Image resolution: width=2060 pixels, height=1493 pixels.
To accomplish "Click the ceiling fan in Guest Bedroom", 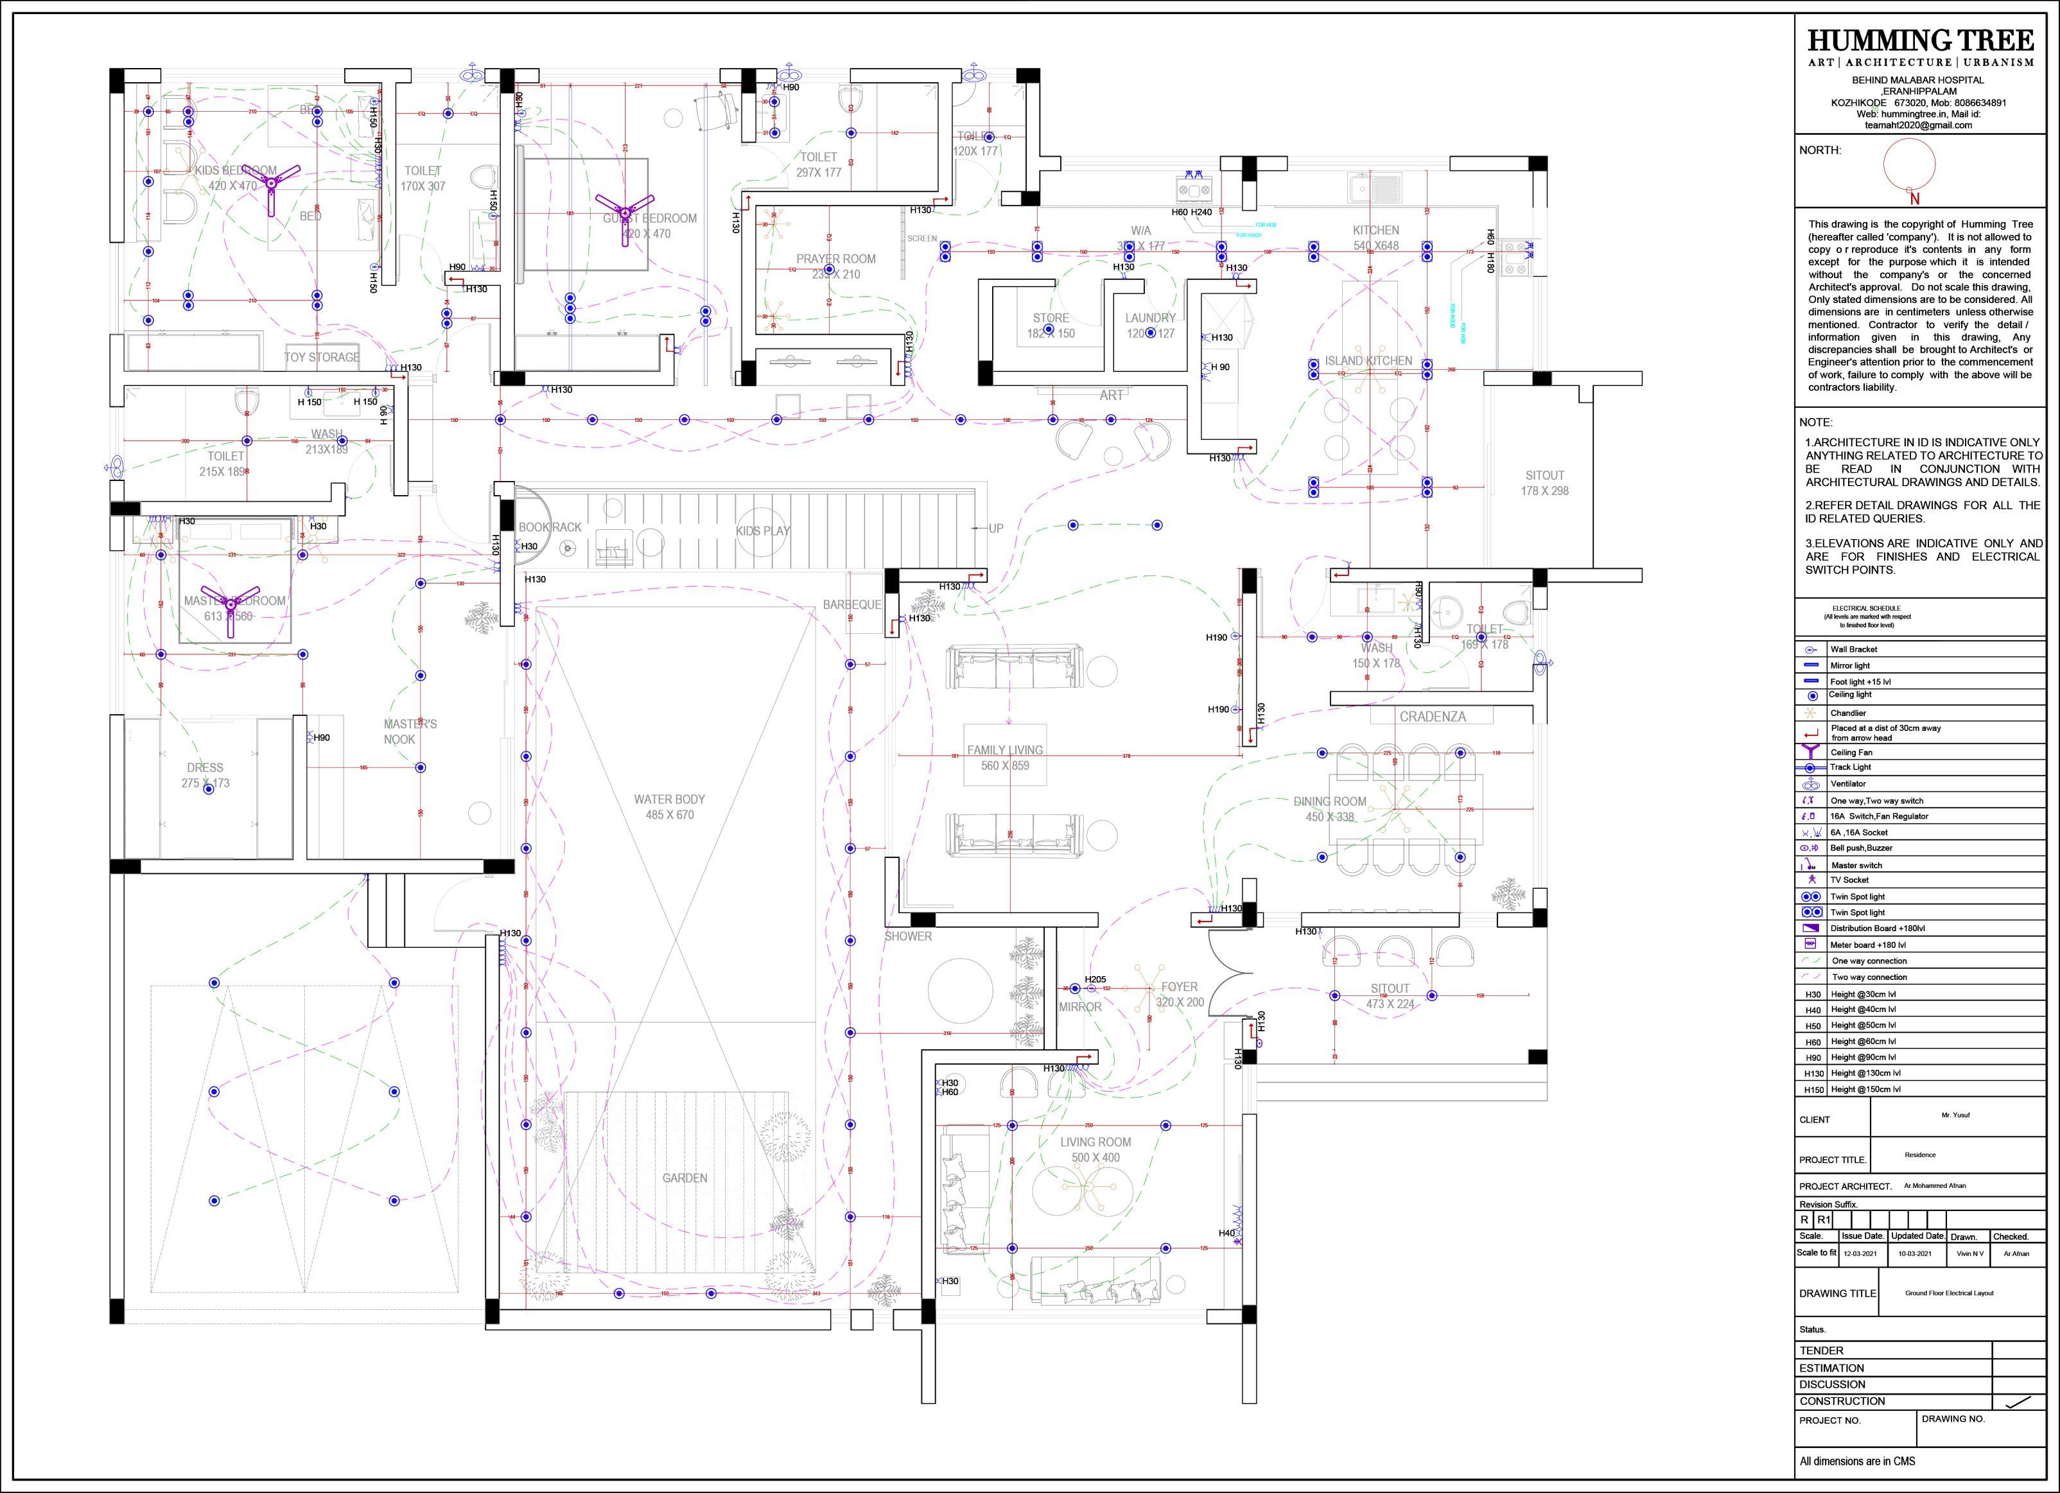I will pyautogui.click(x=625, y=213).
